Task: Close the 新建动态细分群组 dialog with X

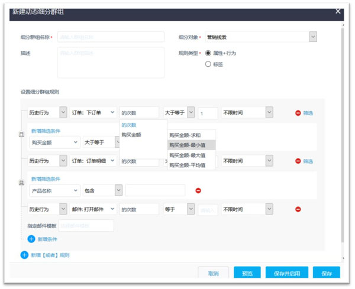Action: [x=338, y=11]
